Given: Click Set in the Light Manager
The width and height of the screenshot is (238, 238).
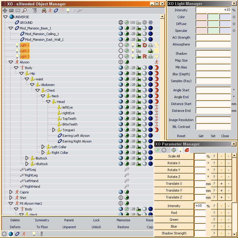Looking at the screenshot, I should click(213, 136).
